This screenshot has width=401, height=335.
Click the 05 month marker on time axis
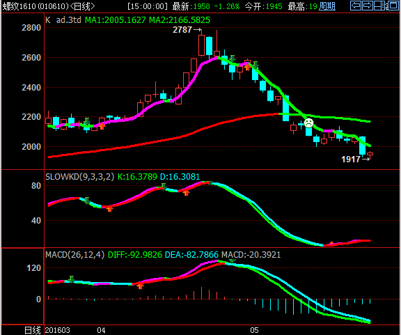pos(254,330)
